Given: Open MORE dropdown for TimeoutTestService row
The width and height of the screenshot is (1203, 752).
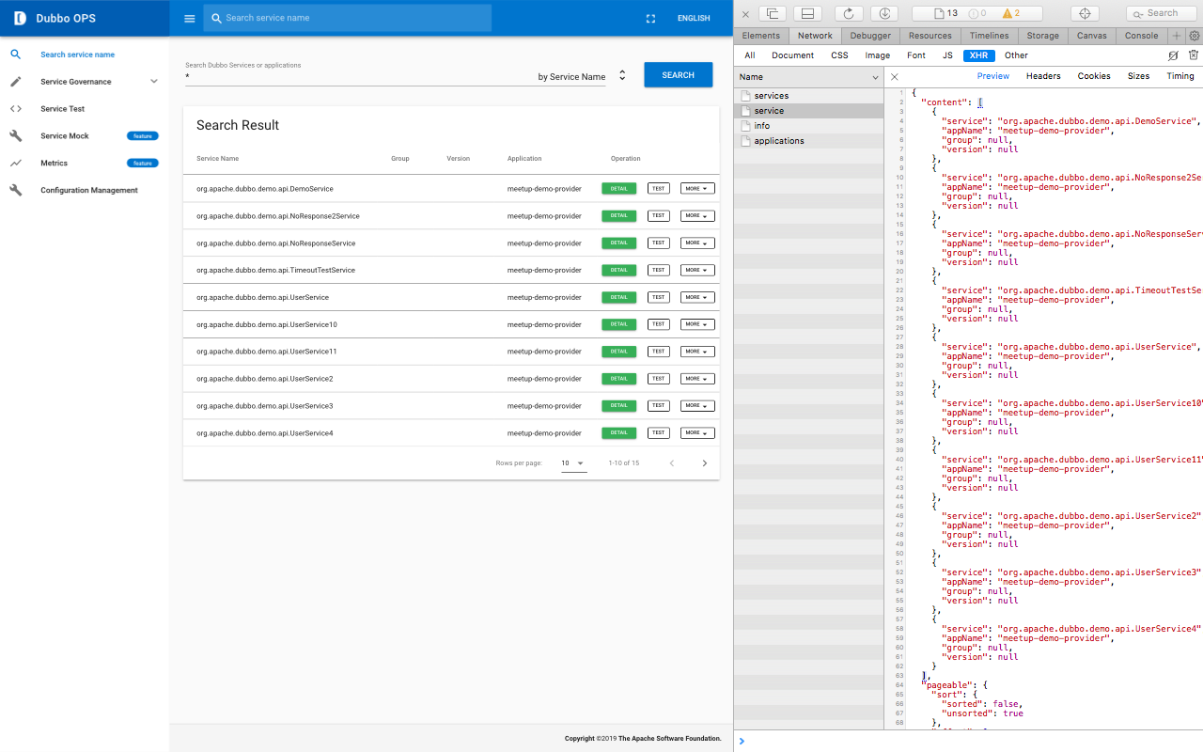Looking at the screenshot, I should [697, 270].
